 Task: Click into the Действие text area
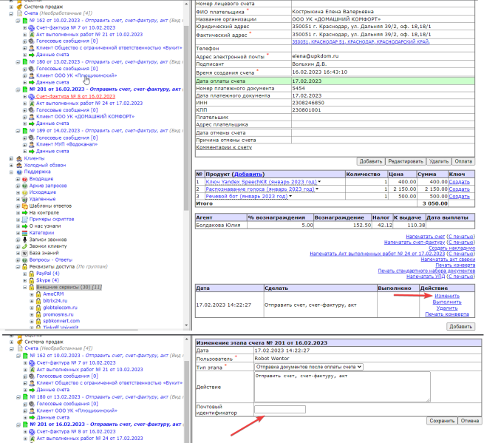click(342, 387)
